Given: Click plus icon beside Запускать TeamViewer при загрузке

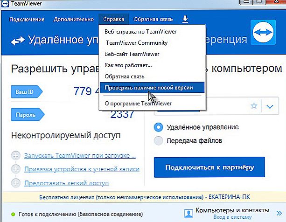Looking at the screenshot, I should click(16, 156).
